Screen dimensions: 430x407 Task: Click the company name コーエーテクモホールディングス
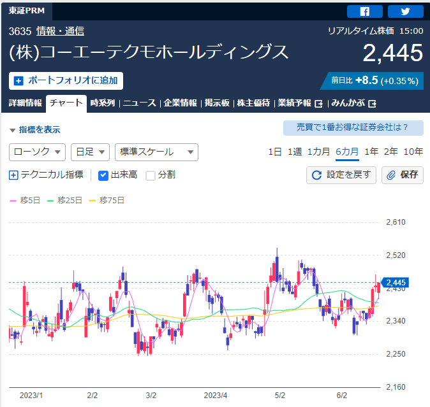coord(149,53)
